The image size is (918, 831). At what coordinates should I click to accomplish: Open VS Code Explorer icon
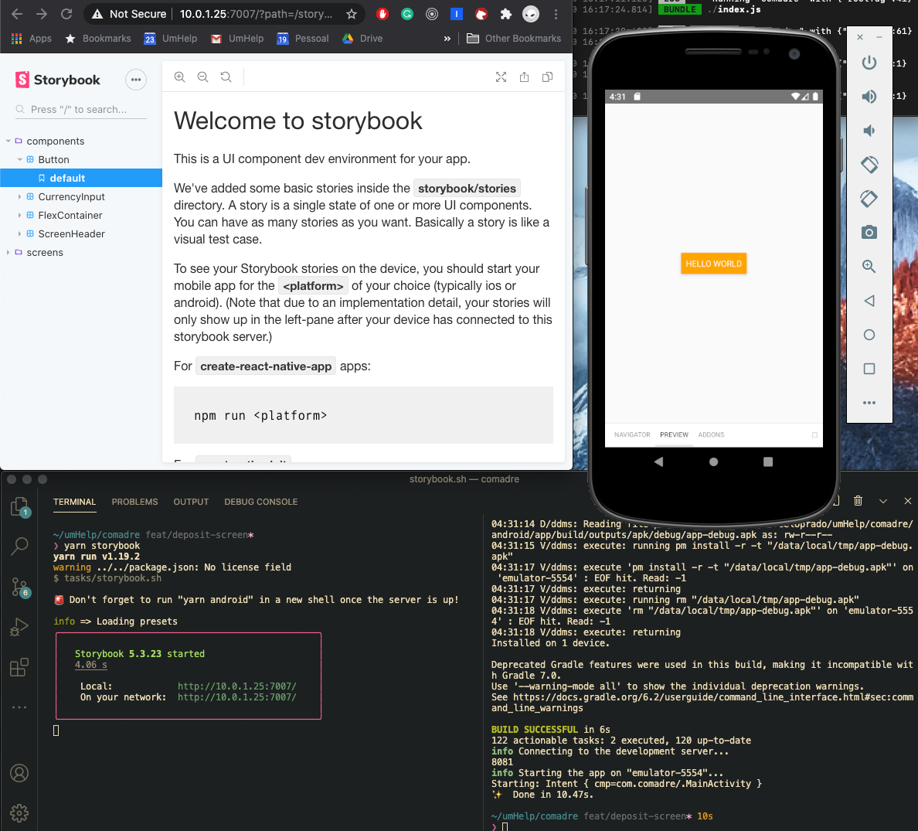coord(19,506)
